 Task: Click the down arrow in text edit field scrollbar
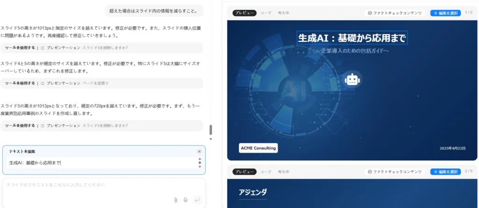(x=200, y=166)
